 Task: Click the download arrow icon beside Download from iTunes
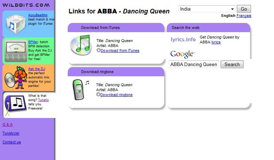[98, 50]
